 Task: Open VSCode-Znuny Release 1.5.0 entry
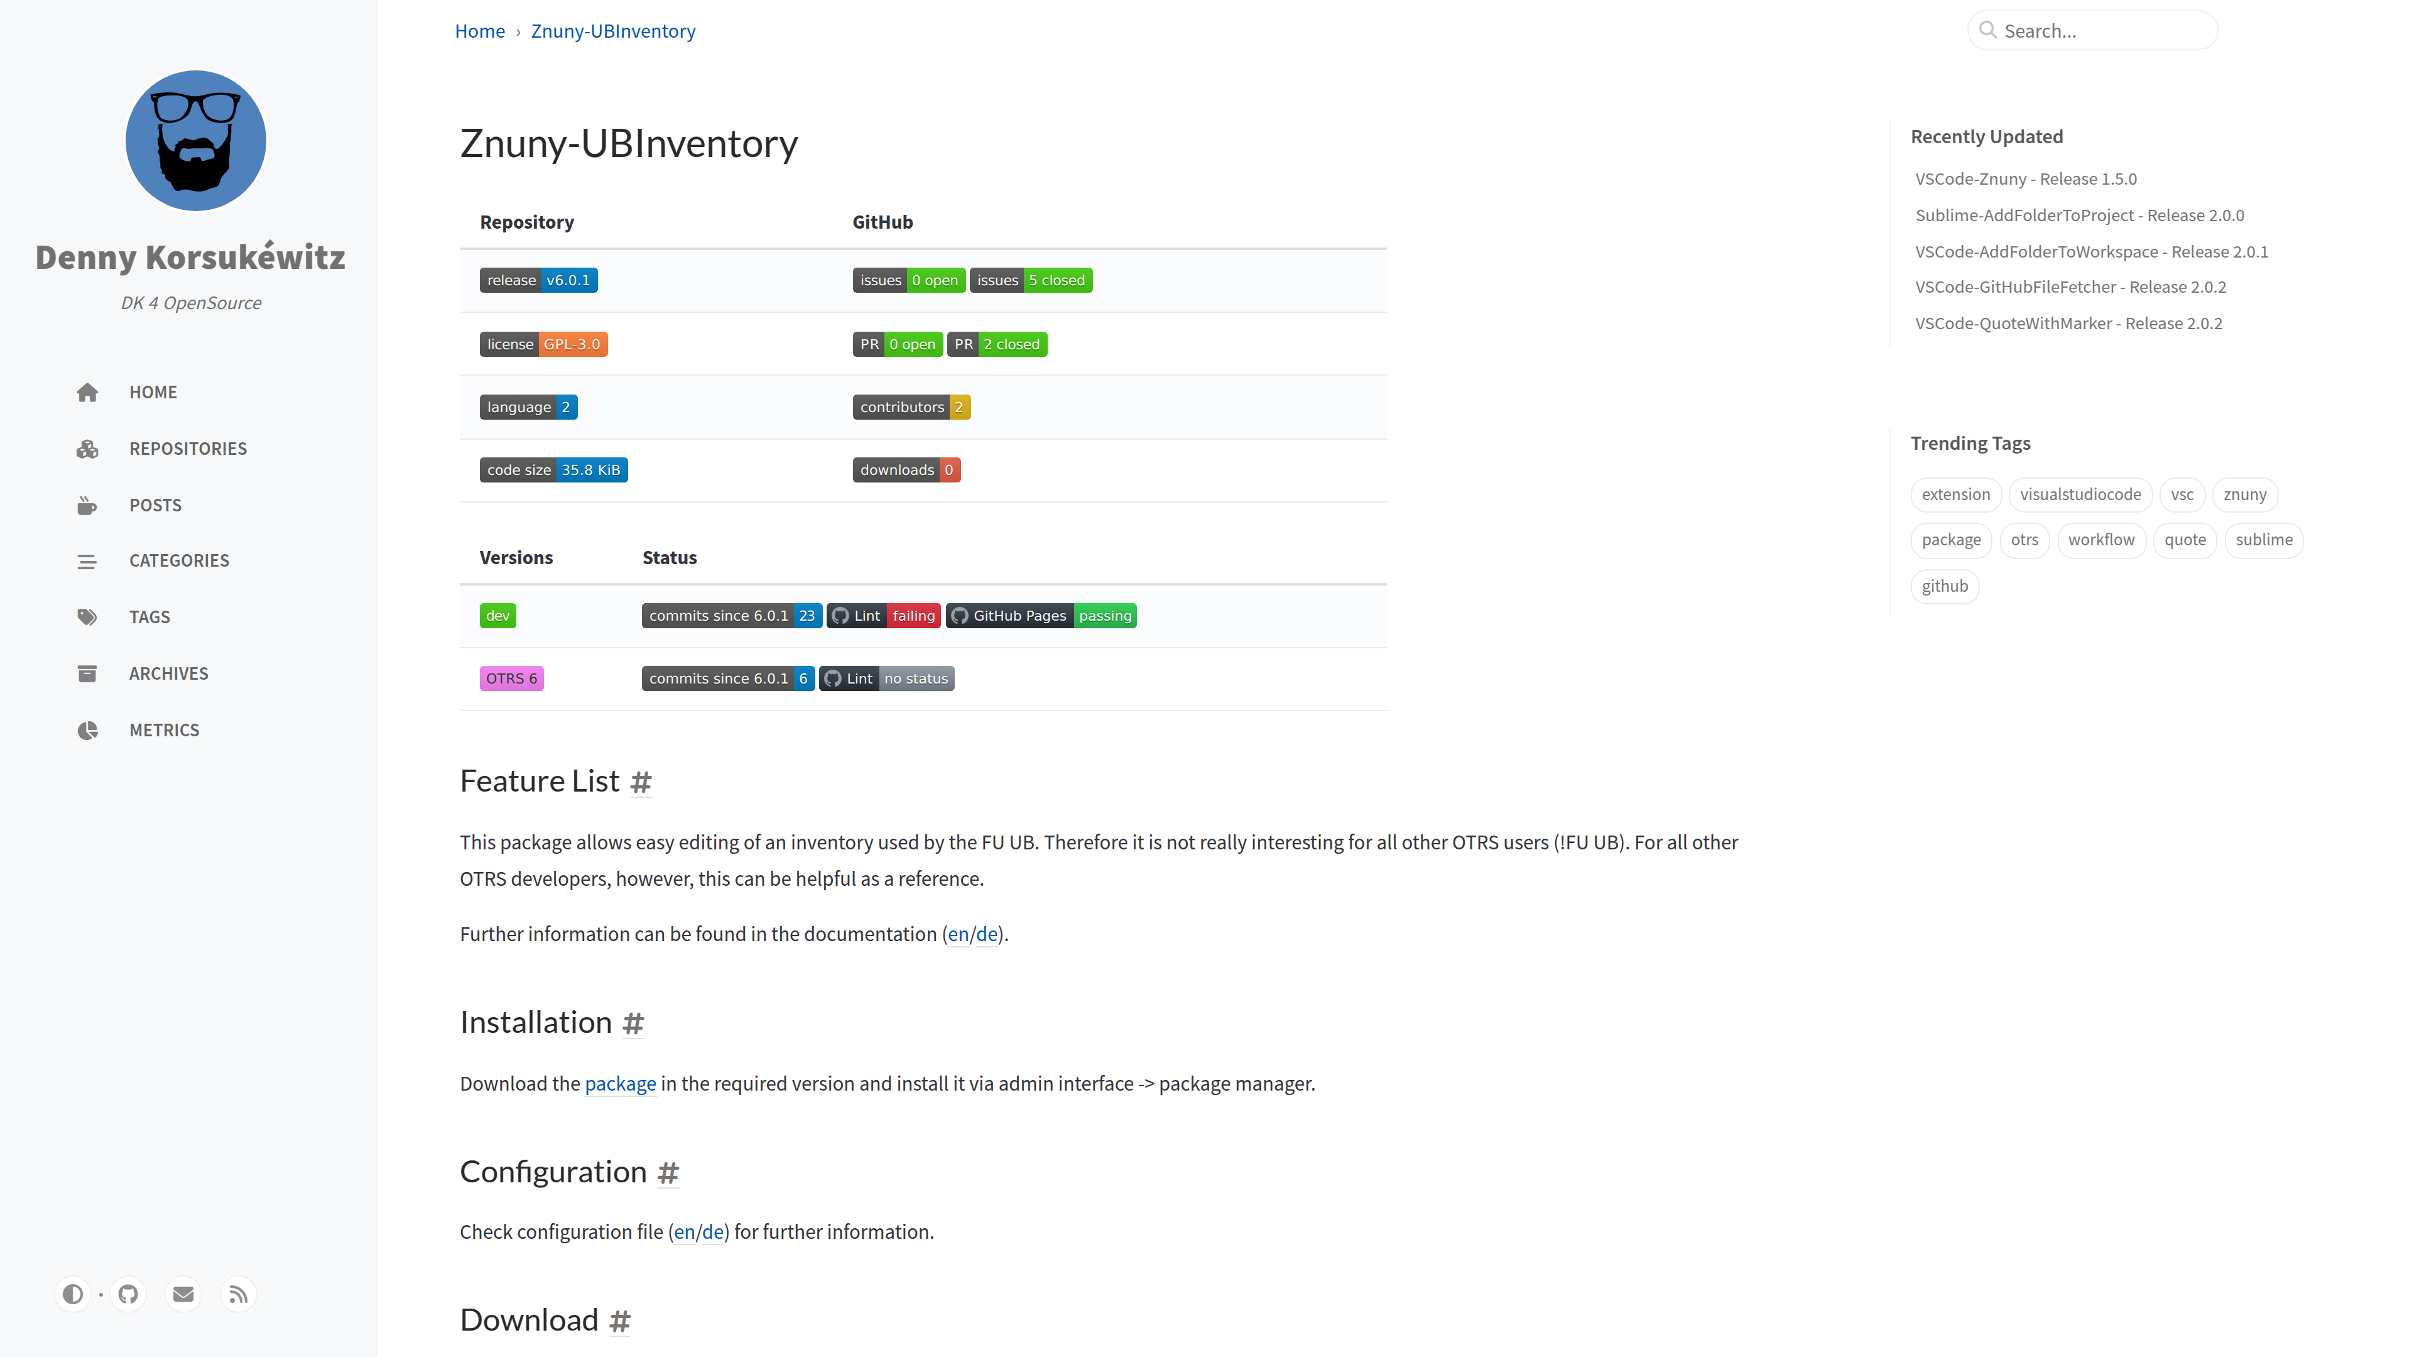coord(2025,179)
